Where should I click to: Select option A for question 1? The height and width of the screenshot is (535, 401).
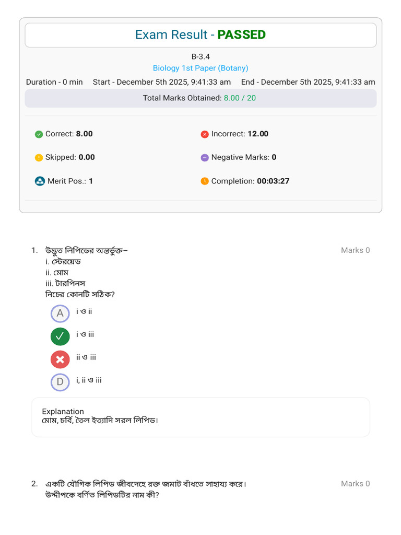pos(60,313)
